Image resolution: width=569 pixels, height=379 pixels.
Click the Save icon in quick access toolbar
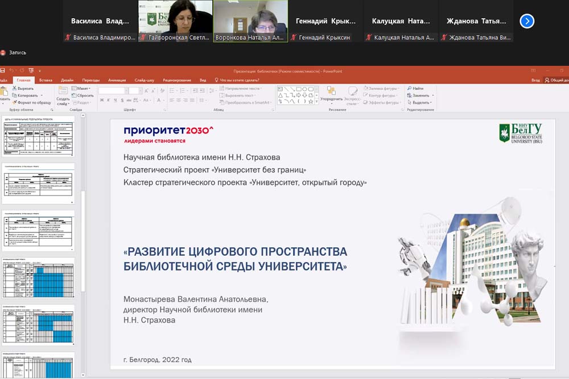pyautogui.click(x=3, y=71)
